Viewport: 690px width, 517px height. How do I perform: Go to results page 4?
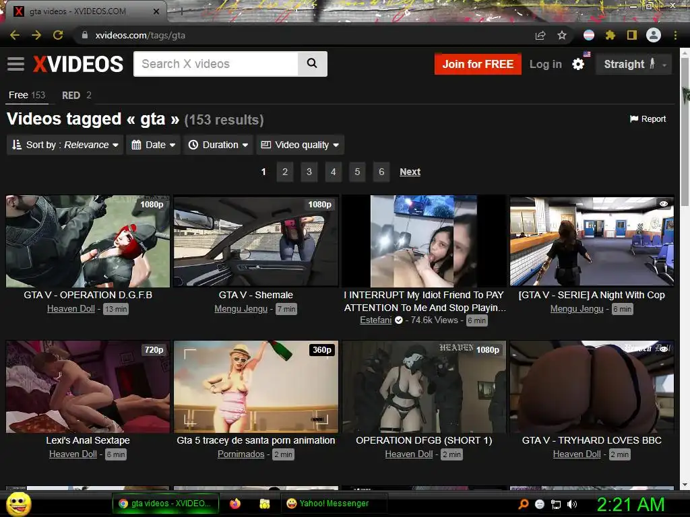(x=333, y=172)
